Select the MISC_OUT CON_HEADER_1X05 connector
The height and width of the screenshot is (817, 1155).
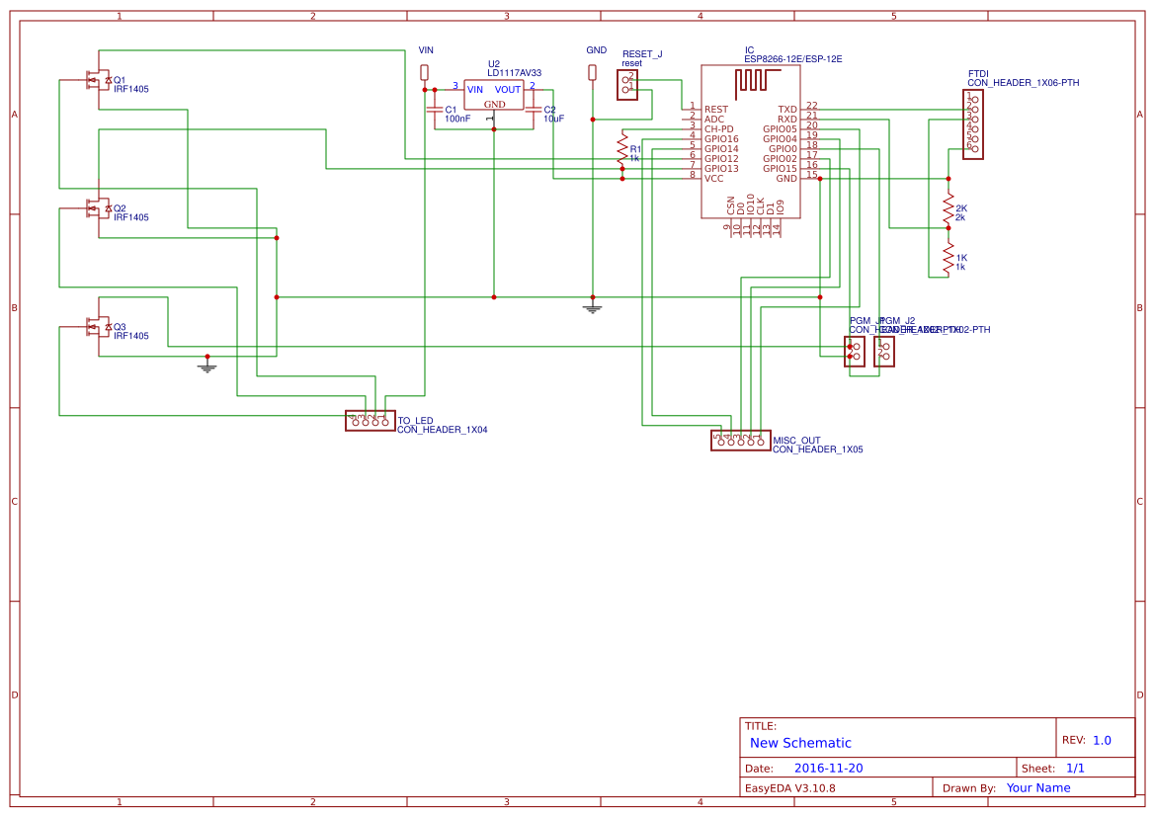pos(739,441)
